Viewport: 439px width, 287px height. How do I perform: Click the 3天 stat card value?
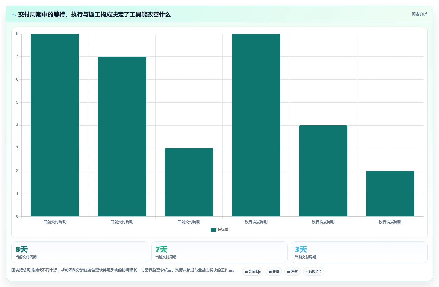click(x=301, y=250)
